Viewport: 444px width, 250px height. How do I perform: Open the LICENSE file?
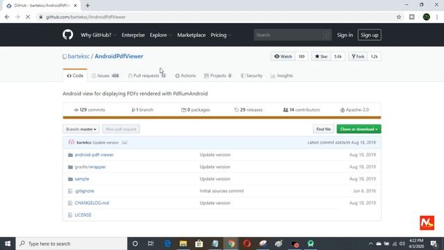pos(83,215)
